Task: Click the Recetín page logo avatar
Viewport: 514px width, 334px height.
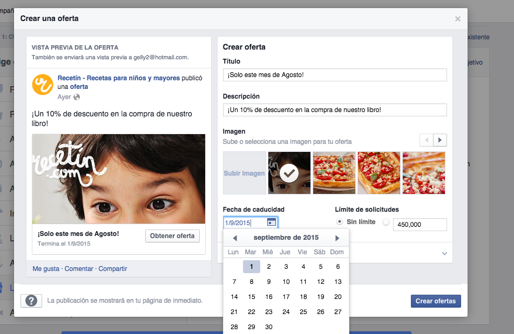Action: pyautogui.click(x=43, y=85)
